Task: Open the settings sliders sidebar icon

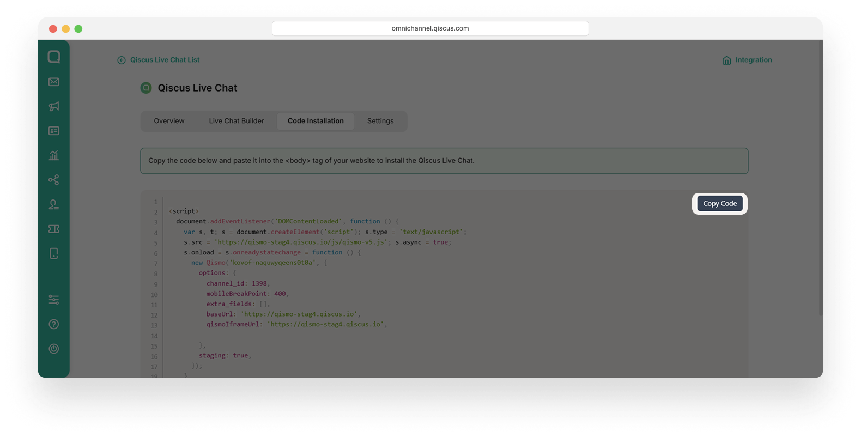Action: coord(54,300)
